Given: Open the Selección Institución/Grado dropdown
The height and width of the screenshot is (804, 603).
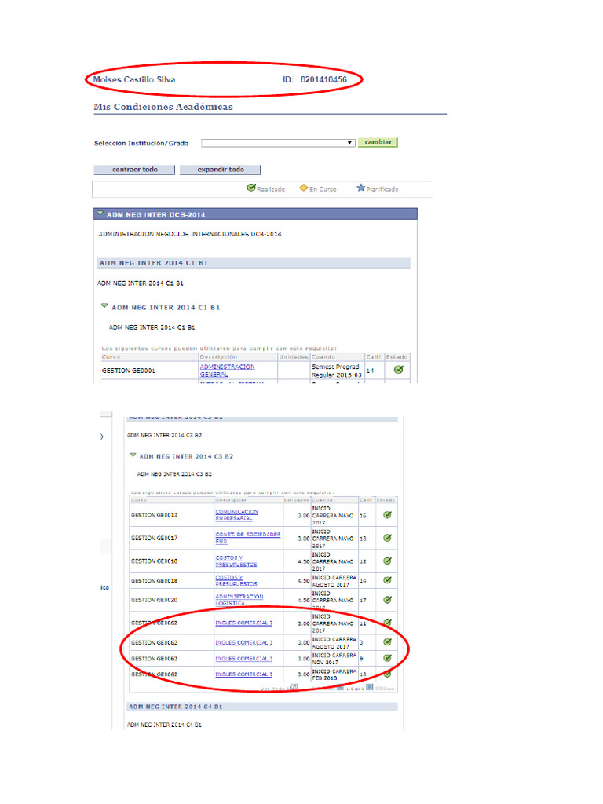Looking at the screenshot, I should [278, 143].
